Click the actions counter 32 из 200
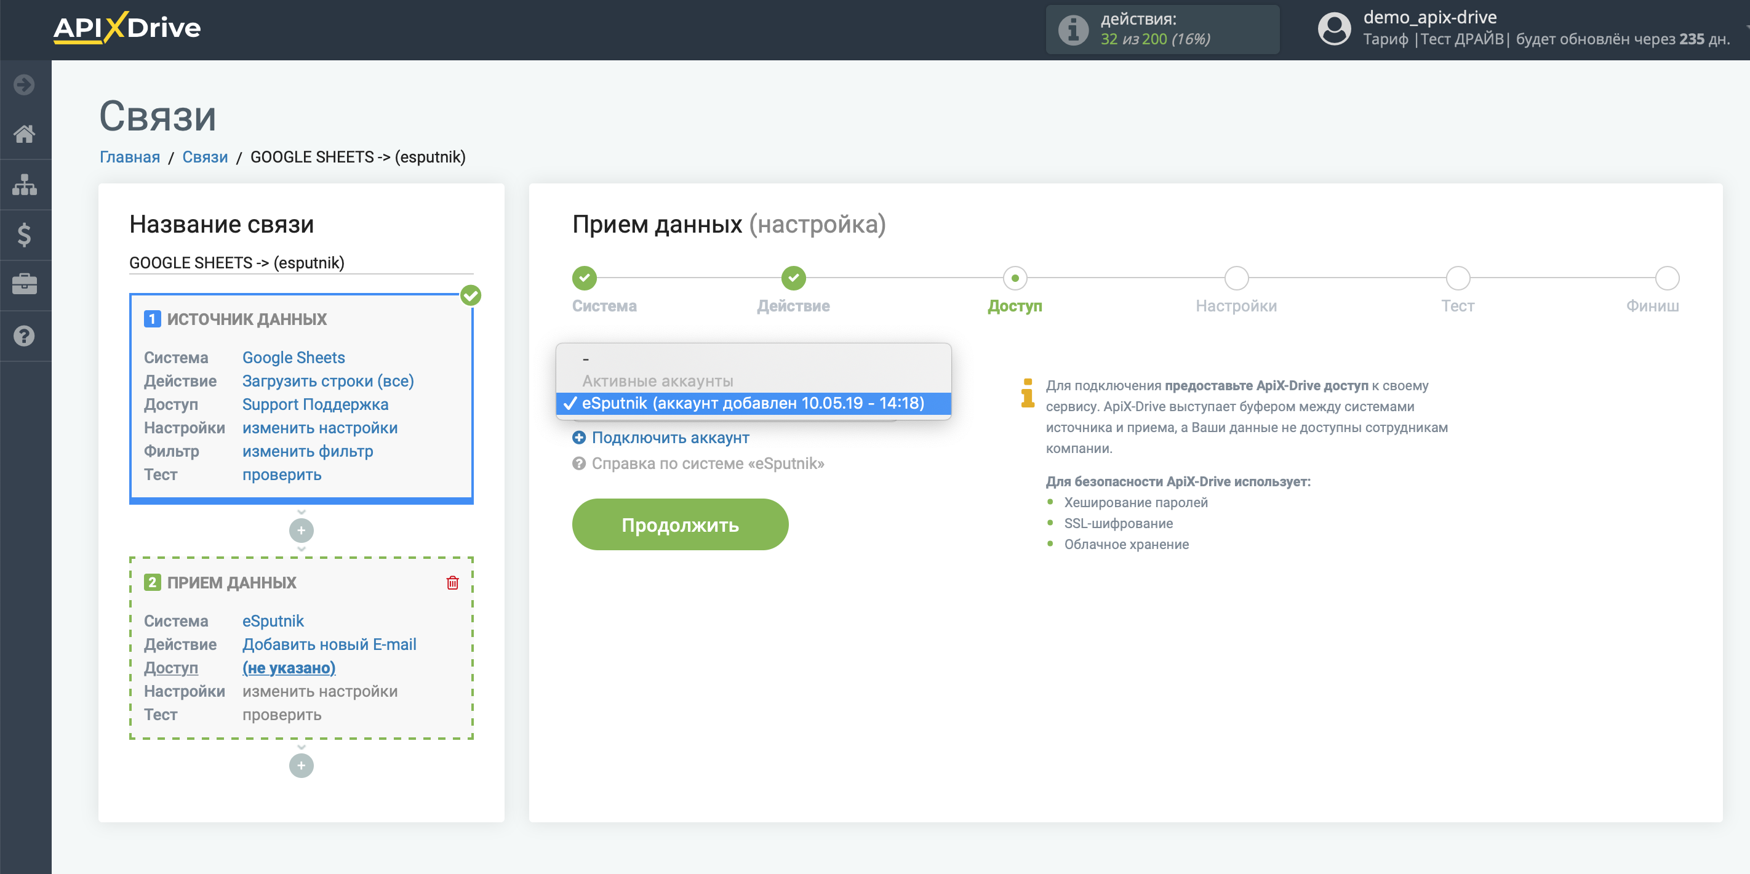 (x=1155, y=39)
